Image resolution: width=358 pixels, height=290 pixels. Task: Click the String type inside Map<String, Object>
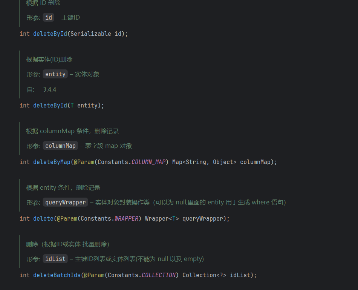[x=196, y=162]
